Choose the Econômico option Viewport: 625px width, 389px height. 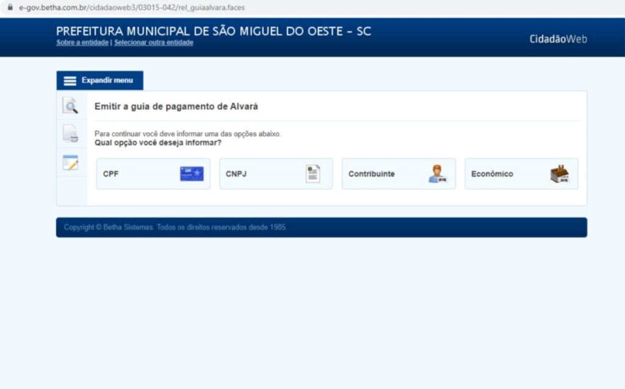(x=521, y=173)
